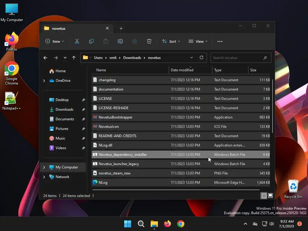This screenshot has width=308, height=231.
Task: Refresh the novetus folder view
Action: [201, 57]
